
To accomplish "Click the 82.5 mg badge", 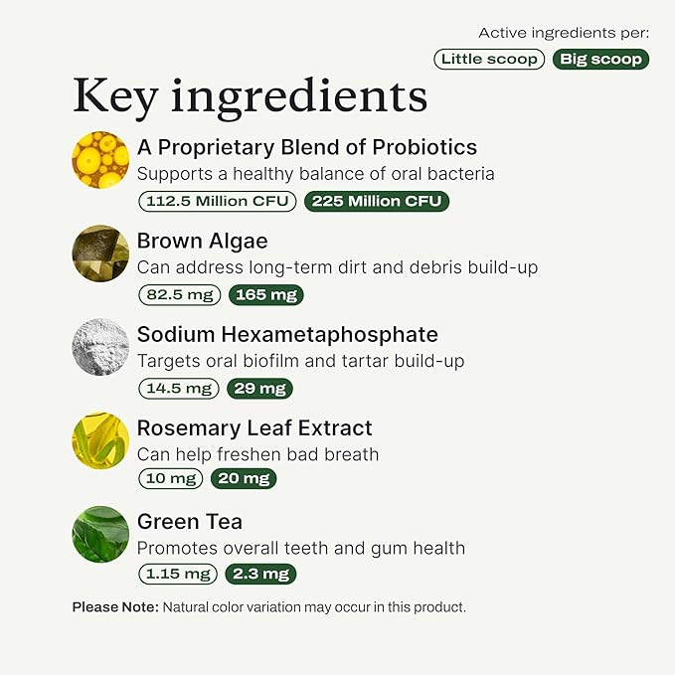I will 180,295.
